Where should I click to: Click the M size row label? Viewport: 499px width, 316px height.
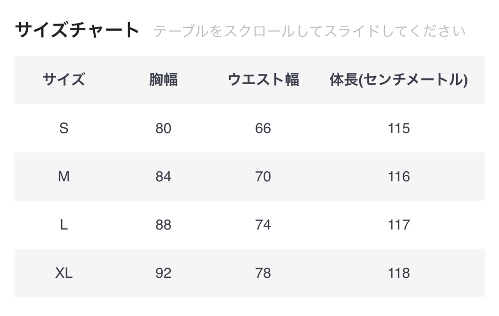click(64, 177)
